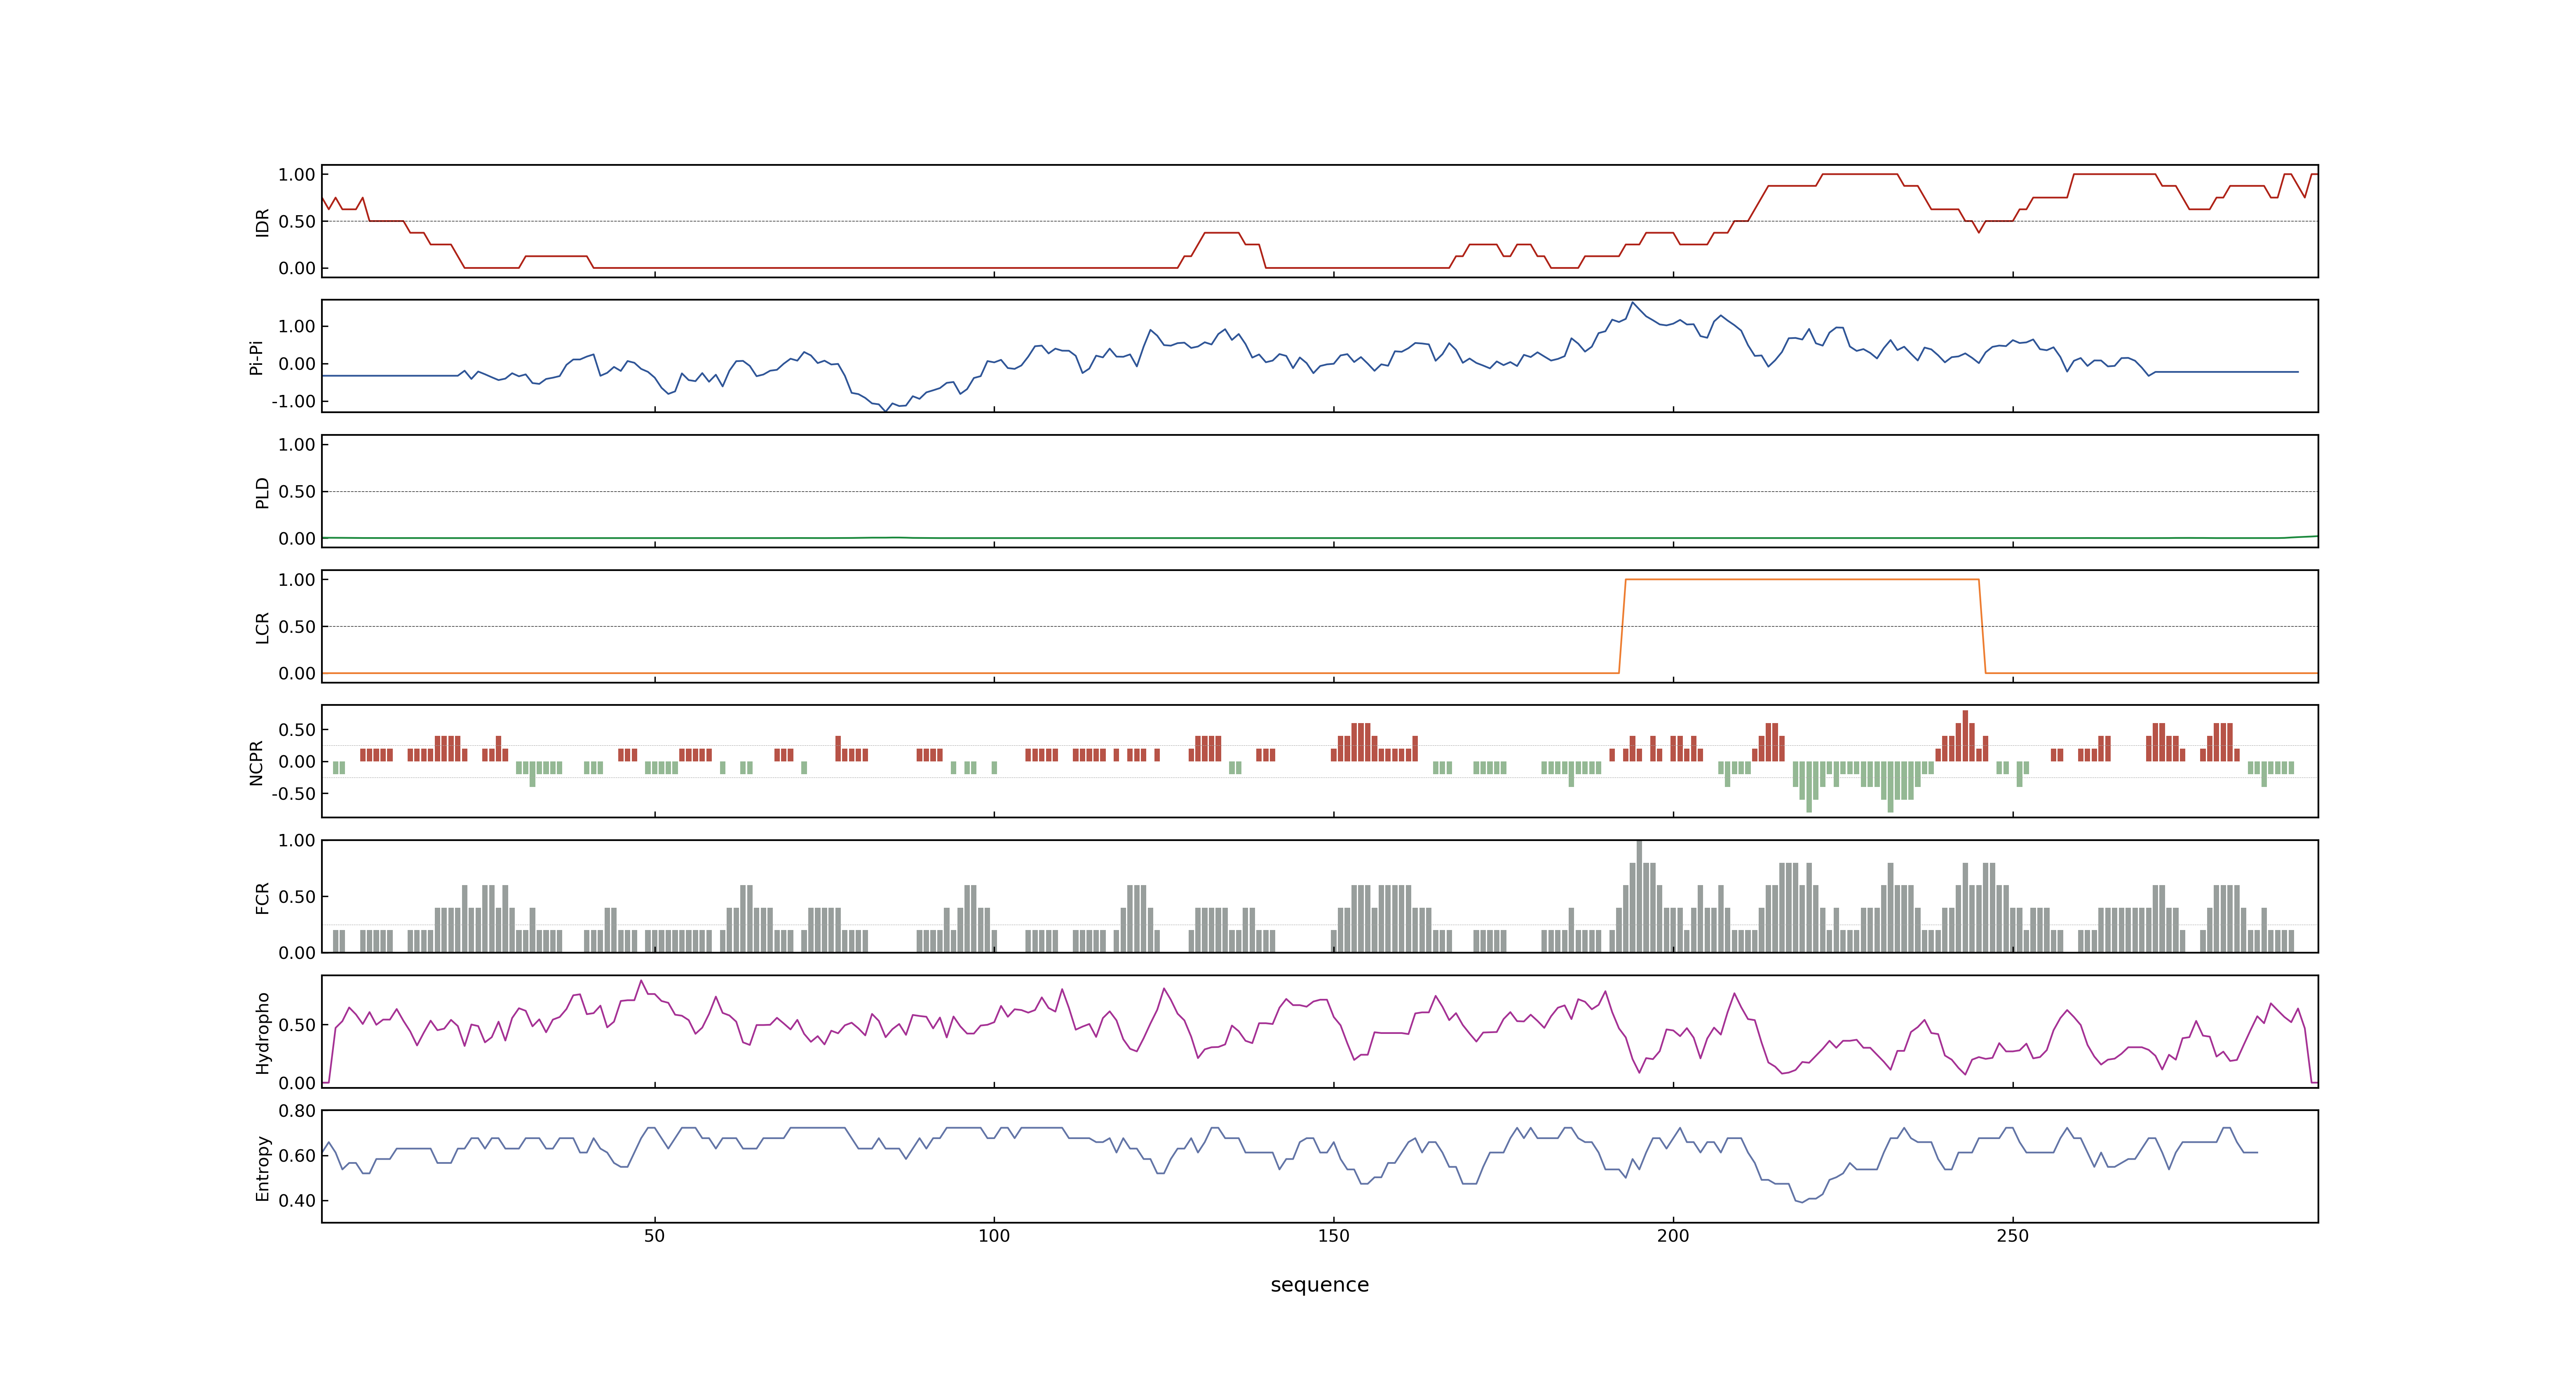Click the tallest FCR bar reaching 1.00
Screen dimensions: 2576x1374
(x=1639, y=896)
